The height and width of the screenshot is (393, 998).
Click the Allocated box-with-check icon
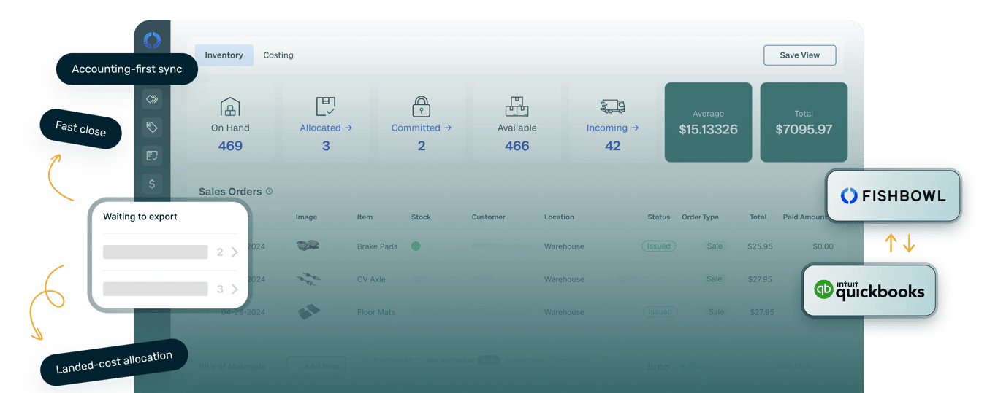click(x=326, y=106)
